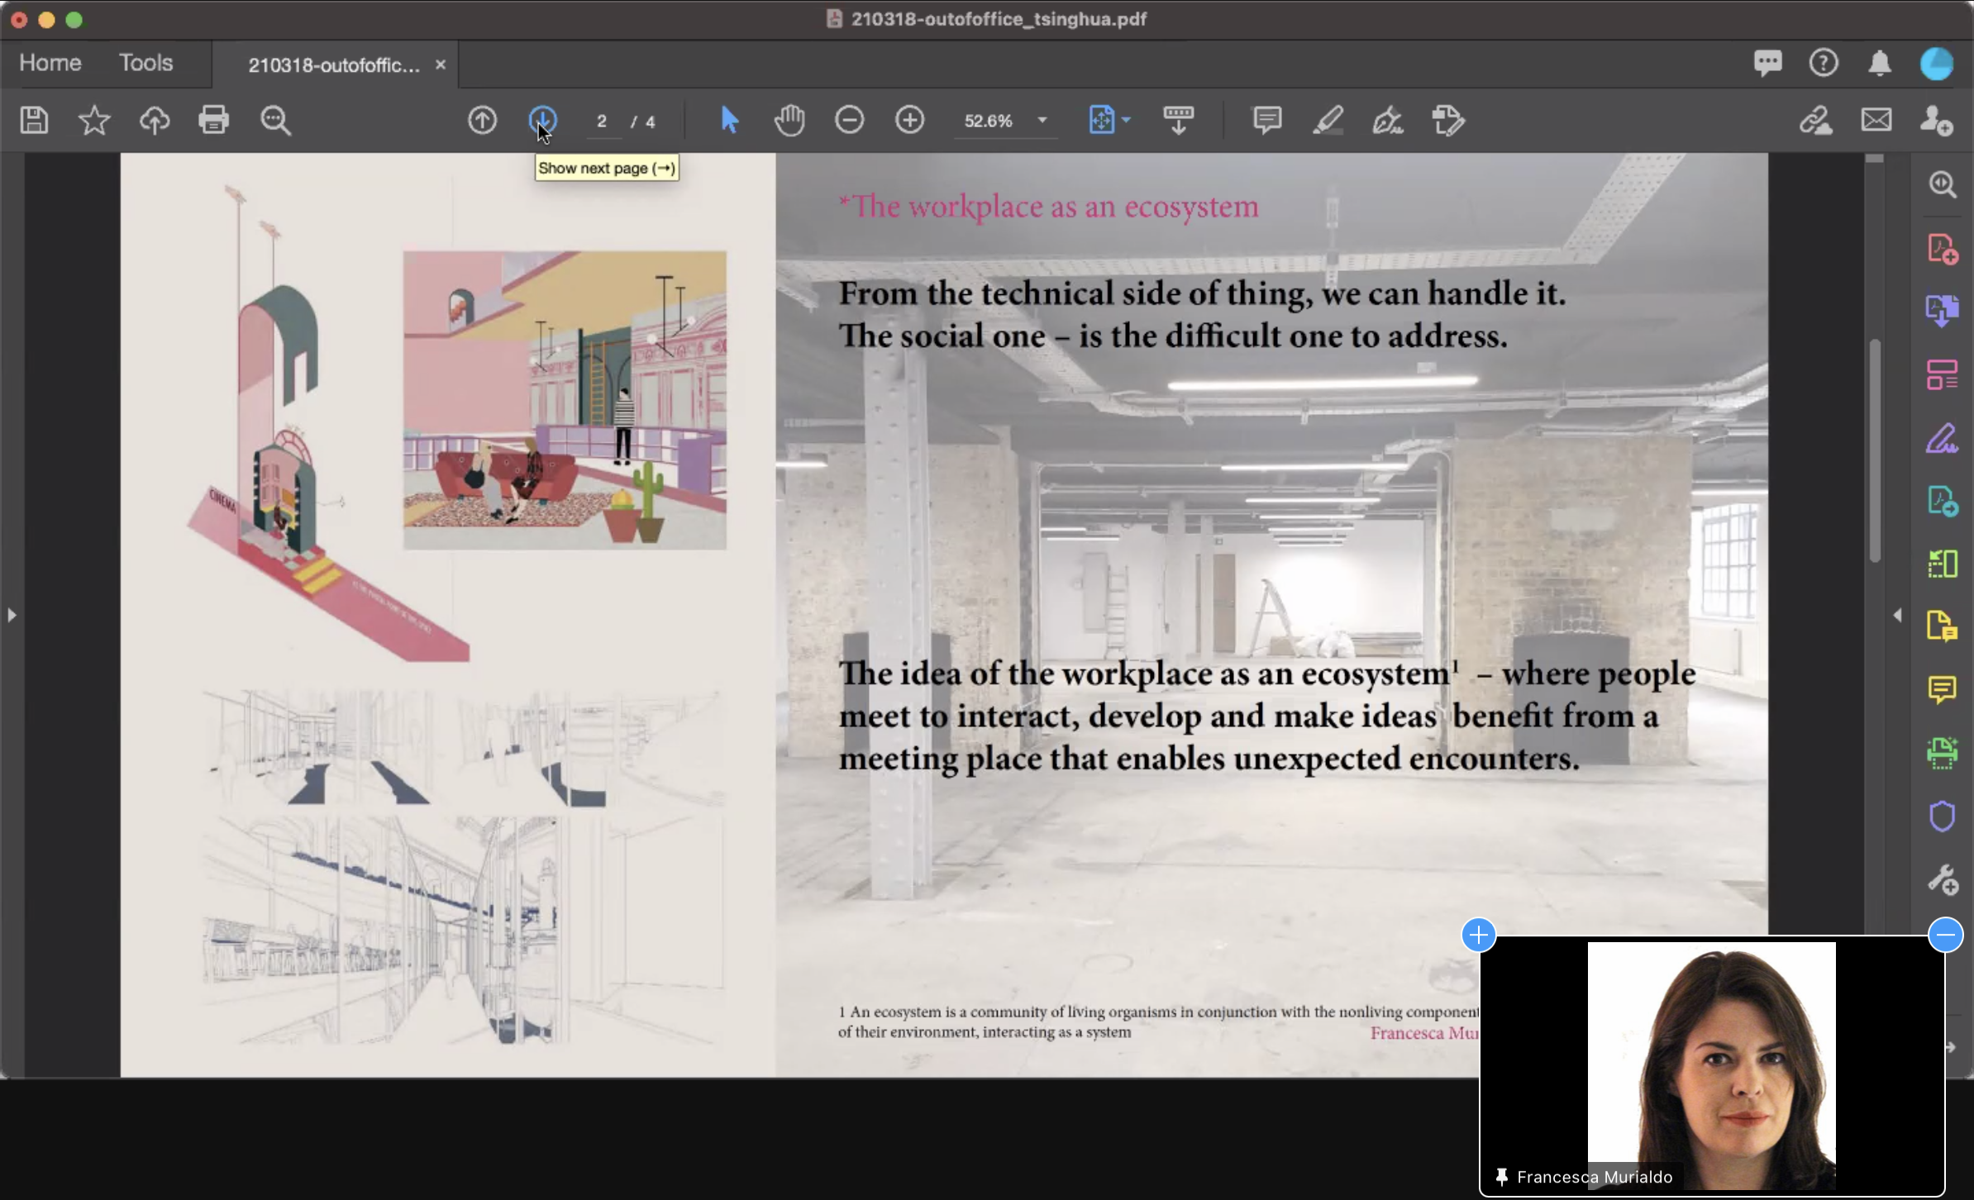Close the 210318-outofoffic document tab
Viewport: 1974px width, 1200px height.
coord(441,64)
